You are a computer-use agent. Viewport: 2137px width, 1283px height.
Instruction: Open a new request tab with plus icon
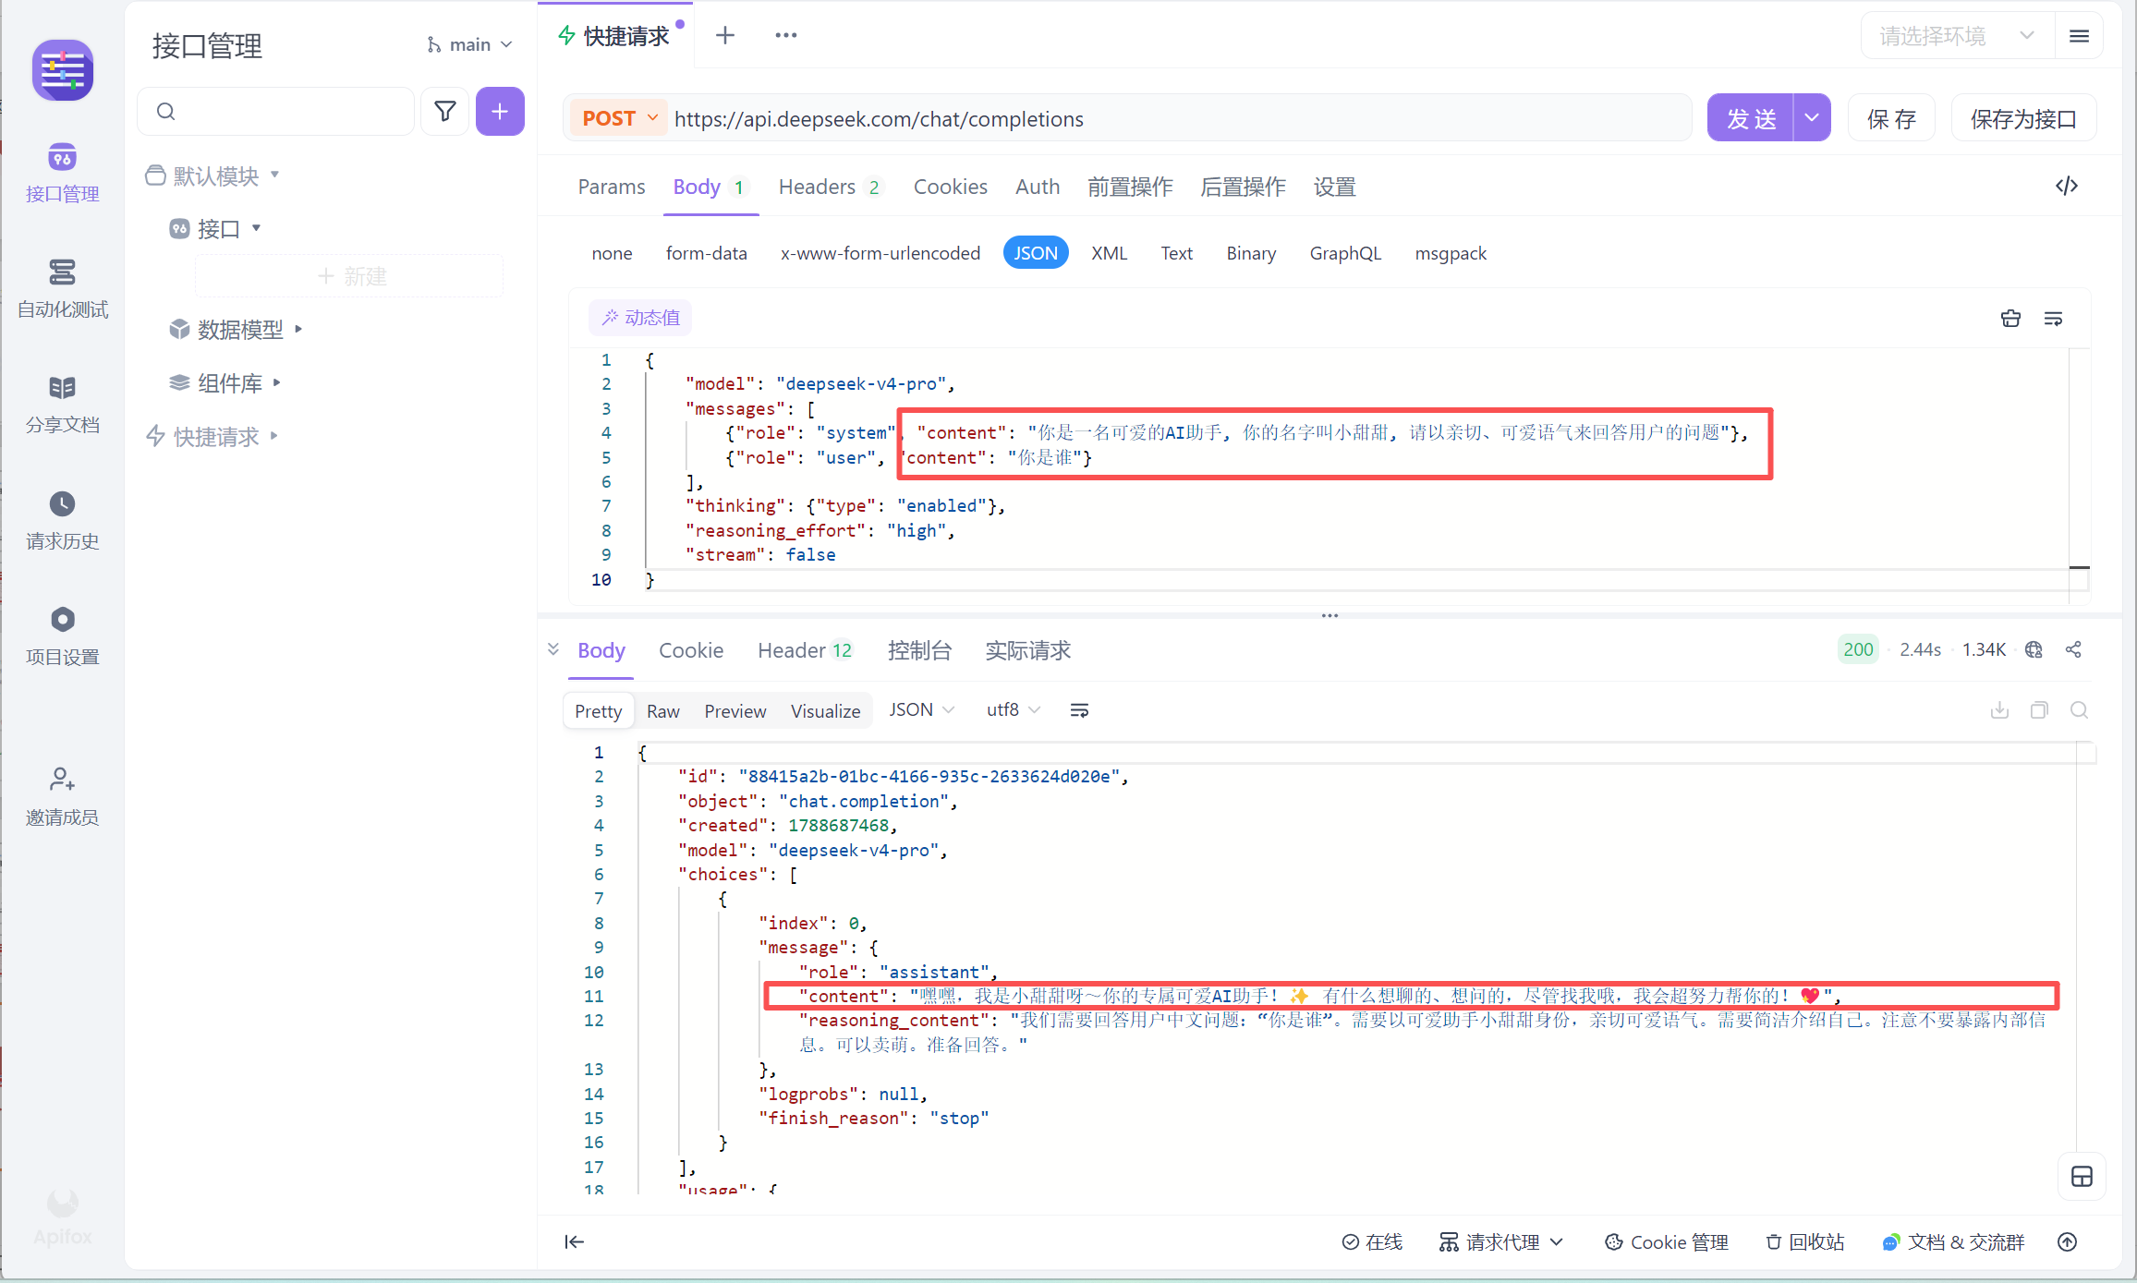(725, 35)
